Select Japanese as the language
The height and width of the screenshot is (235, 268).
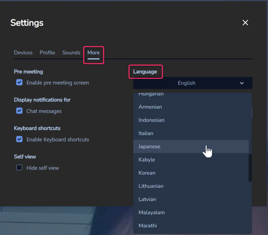[149, 146]
